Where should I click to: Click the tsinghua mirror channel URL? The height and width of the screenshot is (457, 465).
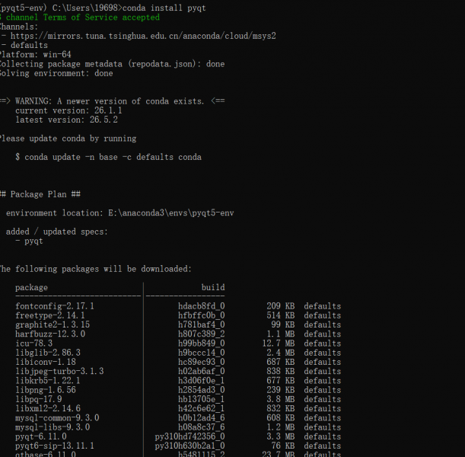tap(143, 36)
